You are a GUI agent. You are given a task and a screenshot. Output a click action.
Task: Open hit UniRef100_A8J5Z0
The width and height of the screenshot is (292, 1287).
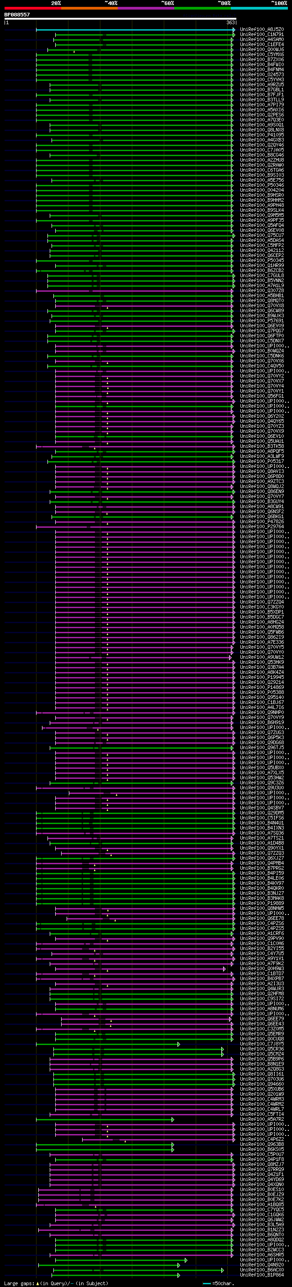262,30
